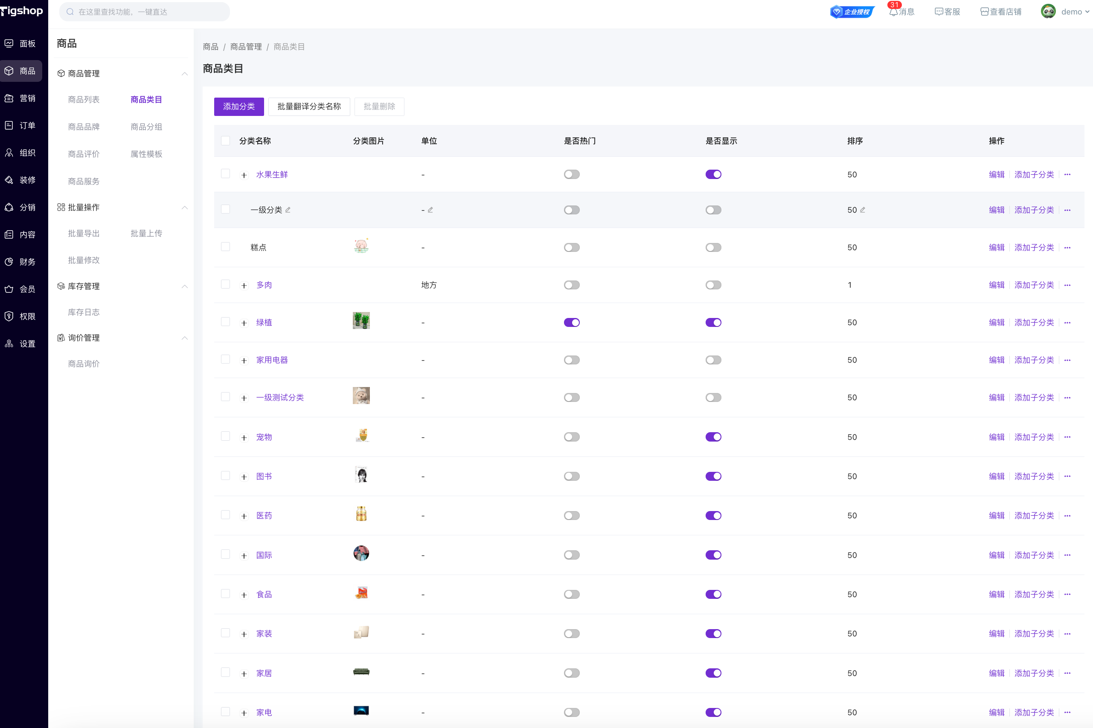Open 属性模板 submenu item

(x=146, y=154)
